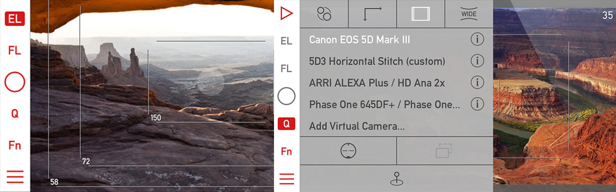Toggle the WIDE converter icon
This screenshot has width=616, height=192.
(x=469, y=14)
